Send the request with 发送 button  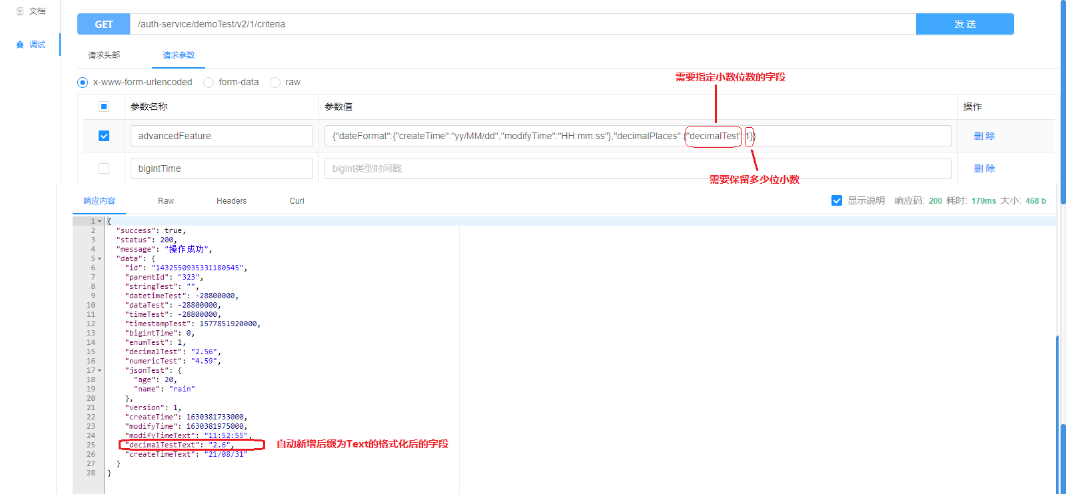[965, 24]
